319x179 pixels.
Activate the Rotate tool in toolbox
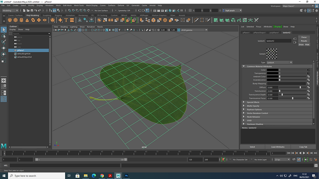tap(4, 54)
